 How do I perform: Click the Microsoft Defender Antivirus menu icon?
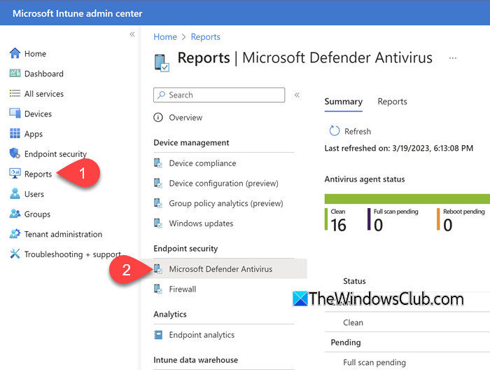coord(158,268)
